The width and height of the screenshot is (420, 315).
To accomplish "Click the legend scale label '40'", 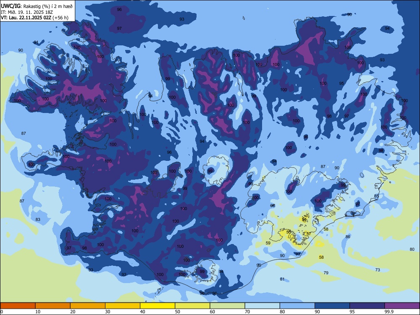I will click(143, 312).
